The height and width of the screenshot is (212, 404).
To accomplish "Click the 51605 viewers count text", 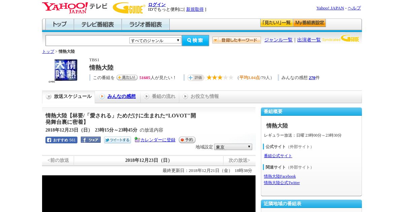I will click(x=145, y=78).
